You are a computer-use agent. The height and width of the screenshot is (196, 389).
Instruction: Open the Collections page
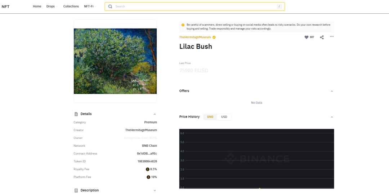pos(71,6)
